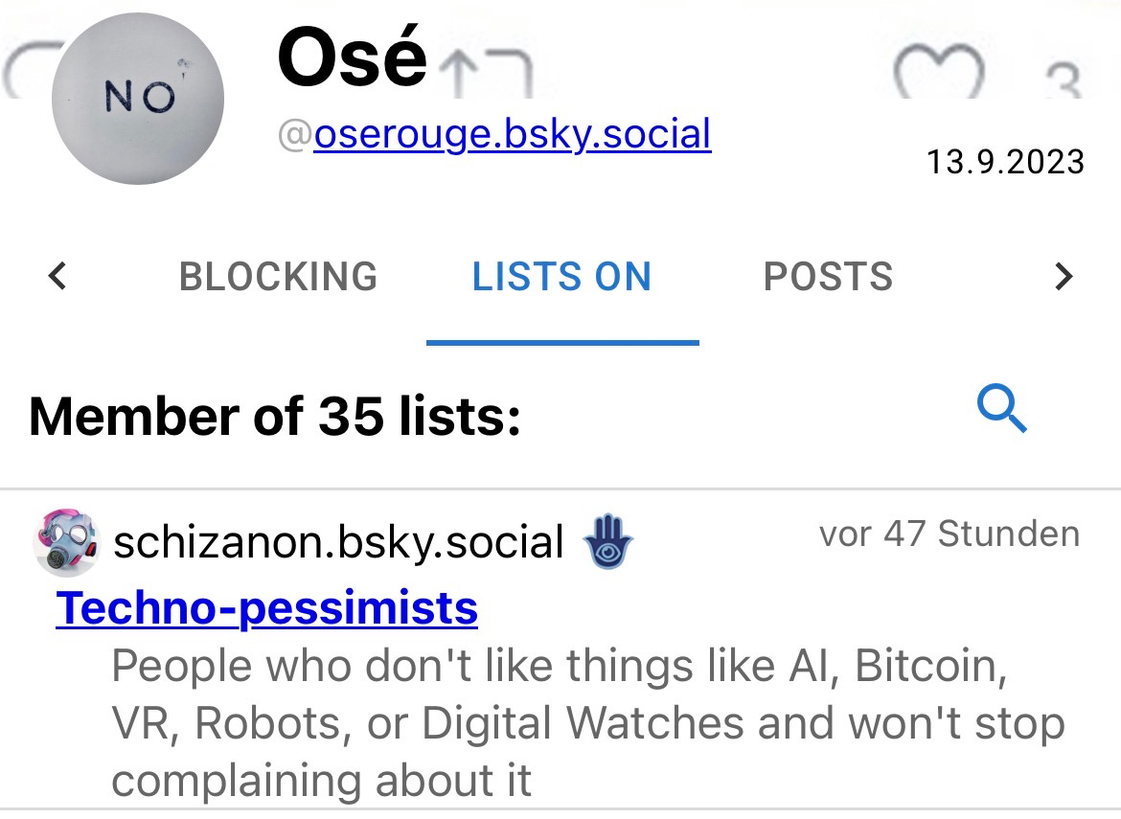This screenshot has width=1121, height=819.
Task: Open the oserouge.bsky.social handle link
Action: click(x=512, y=134)
